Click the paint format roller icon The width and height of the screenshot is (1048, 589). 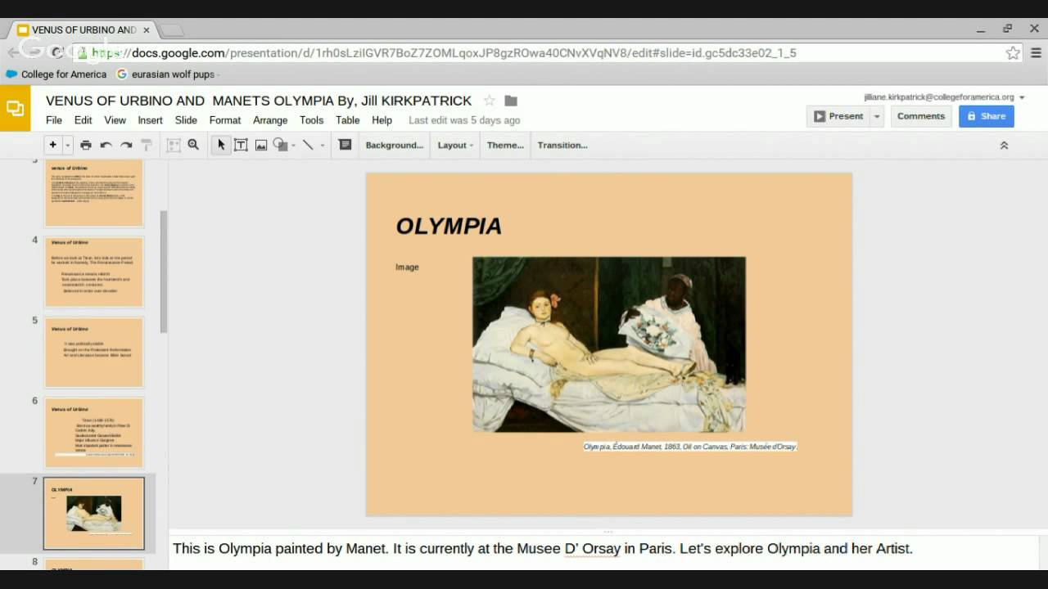(147, 145)
